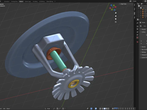Open the scene selector icon dropdown
The image size is (147, 110).
[x=131, y=1]
